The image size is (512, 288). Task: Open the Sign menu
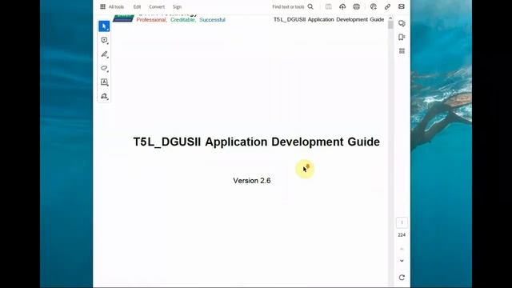tap(177, 7)
